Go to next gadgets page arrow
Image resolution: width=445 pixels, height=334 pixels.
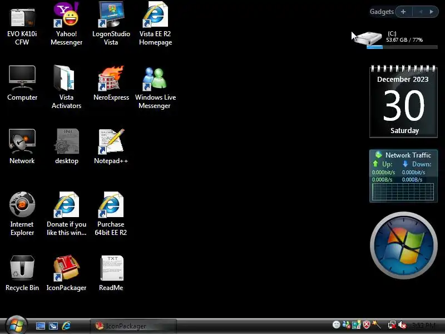[432, 12]
